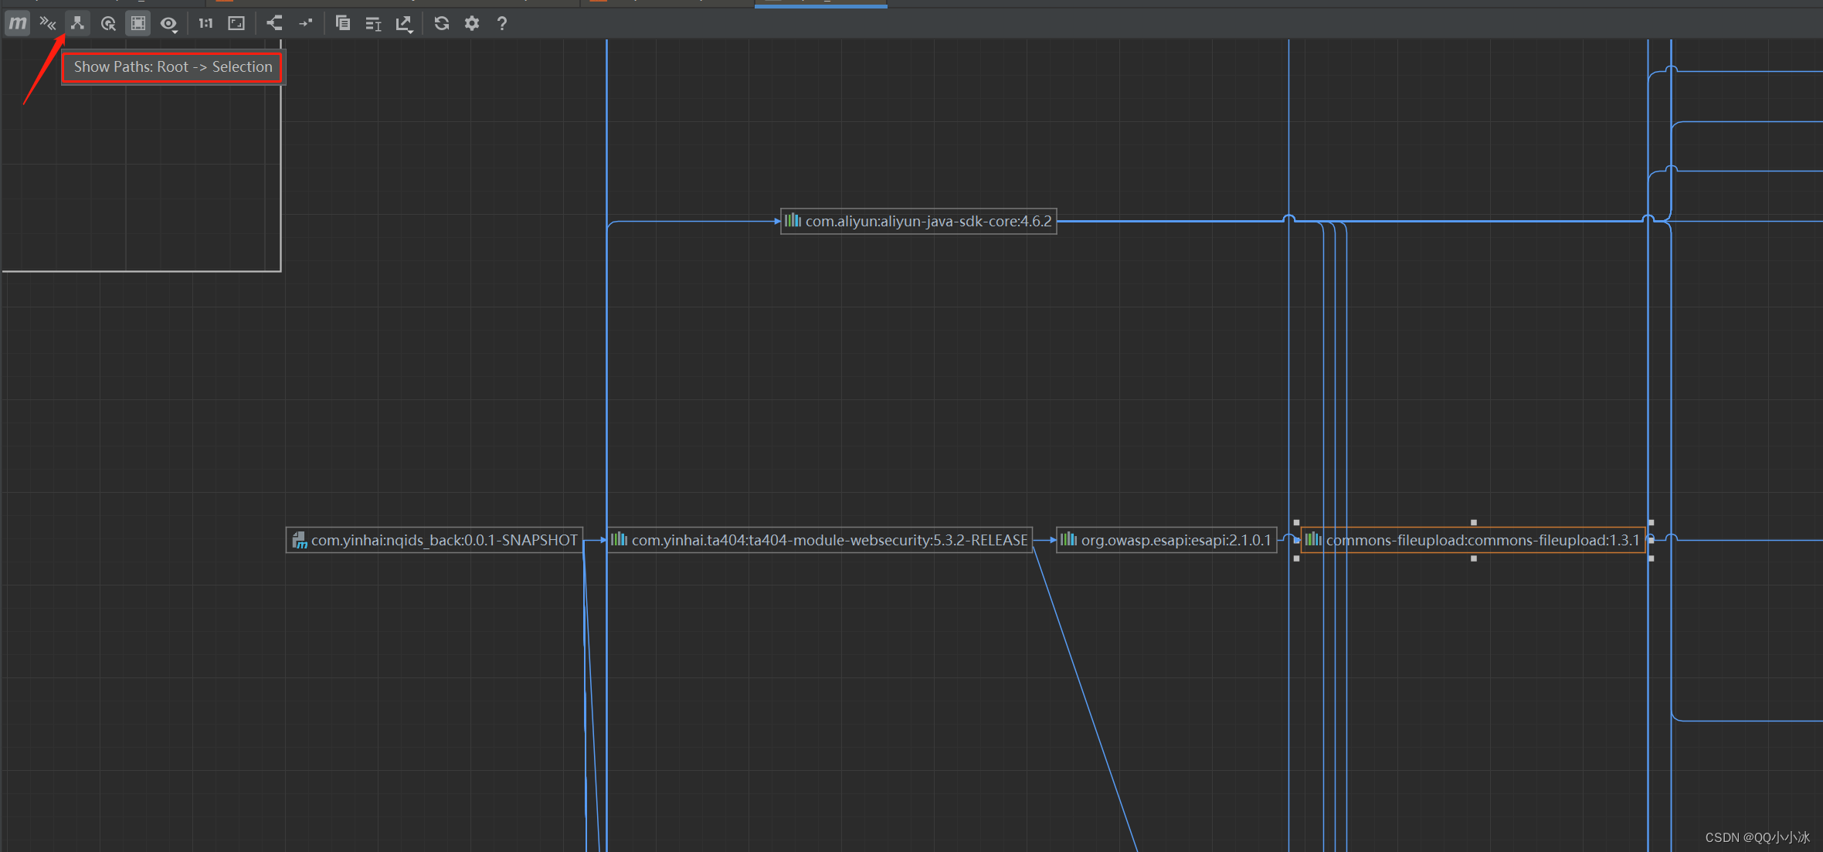Click the Route Edges arrow icon
1823x852 pixels.
[x=306, y=23]
